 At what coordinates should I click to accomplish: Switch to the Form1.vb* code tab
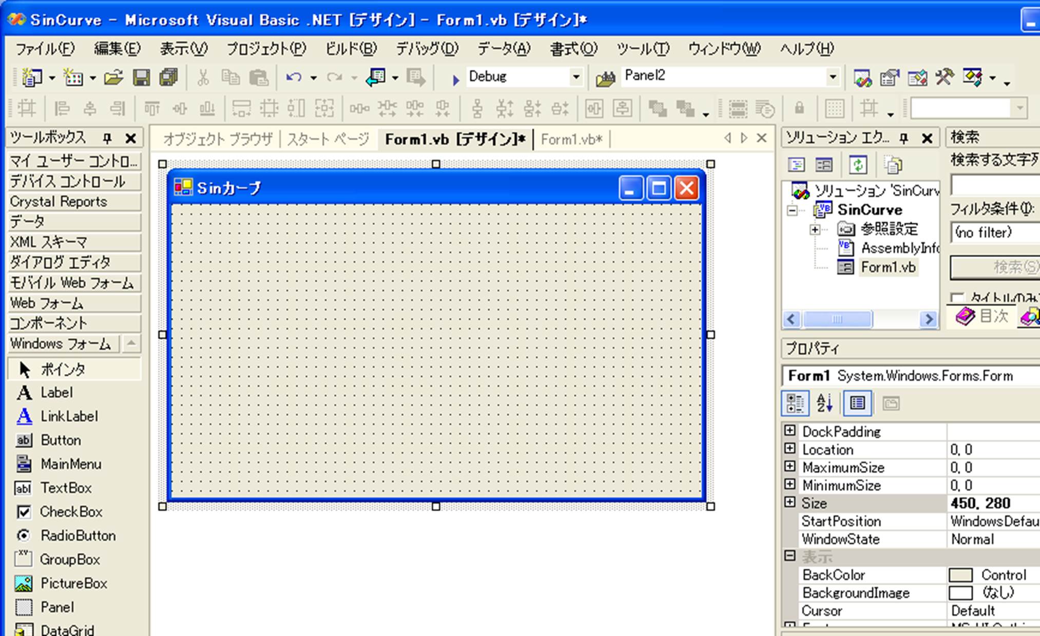[571, 139]
